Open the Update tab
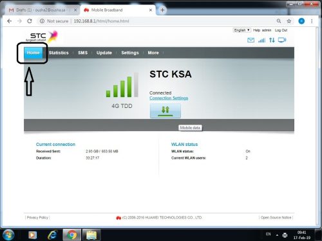The height and width of the screenshot is (241, 322). tap(104, 53)
